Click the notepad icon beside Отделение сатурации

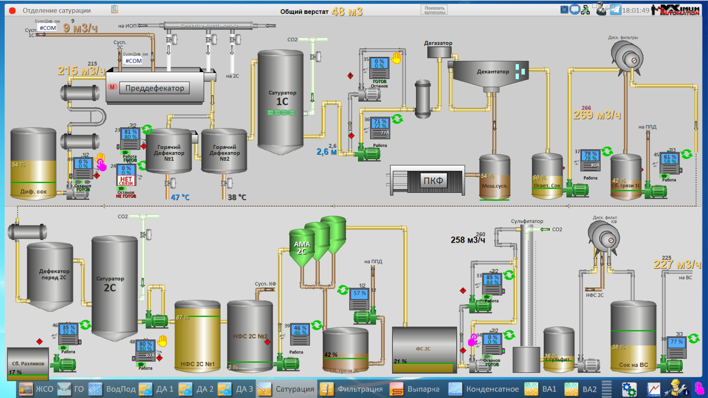click(x=114, y=9)
